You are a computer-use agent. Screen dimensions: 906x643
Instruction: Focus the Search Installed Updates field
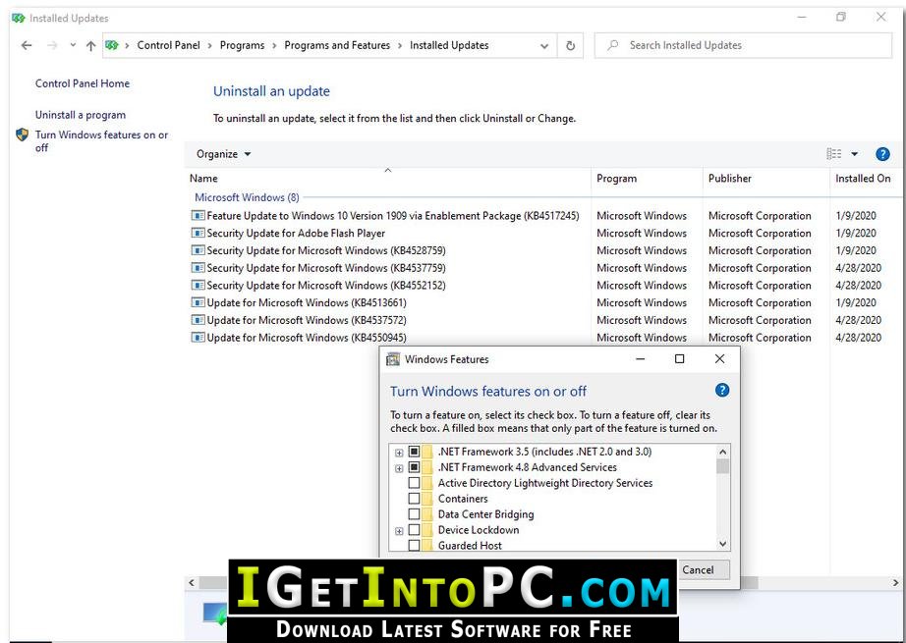click(743, 45)
